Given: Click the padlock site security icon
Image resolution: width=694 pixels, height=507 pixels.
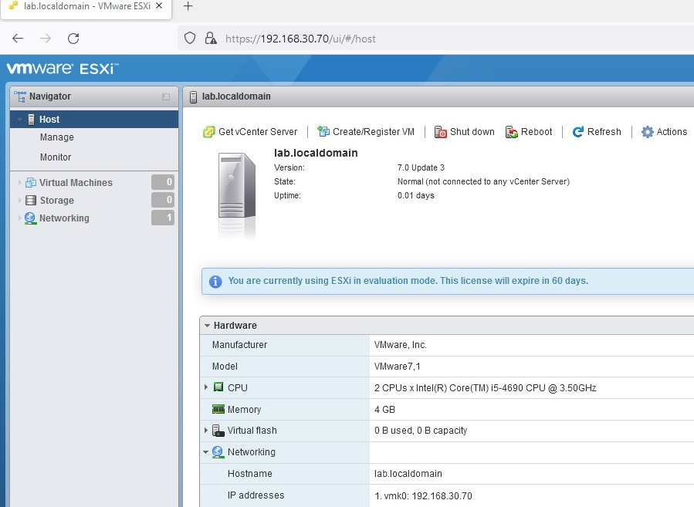Looking at the screenshot, I should pos(211,39).
